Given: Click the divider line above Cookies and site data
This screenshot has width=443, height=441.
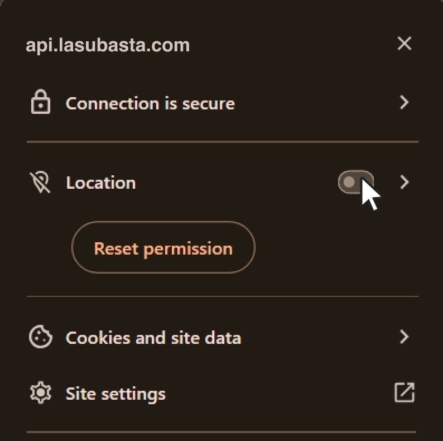Looking at the screenshot, I should click(222, 296).
